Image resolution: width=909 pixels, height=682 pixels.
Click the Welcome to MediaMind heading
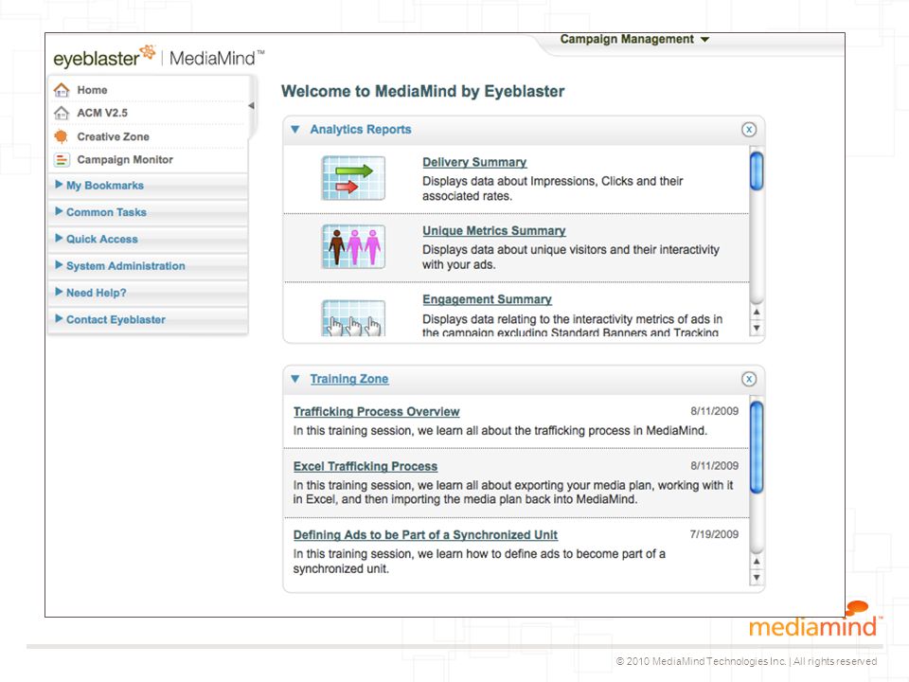tap(422, 92)
